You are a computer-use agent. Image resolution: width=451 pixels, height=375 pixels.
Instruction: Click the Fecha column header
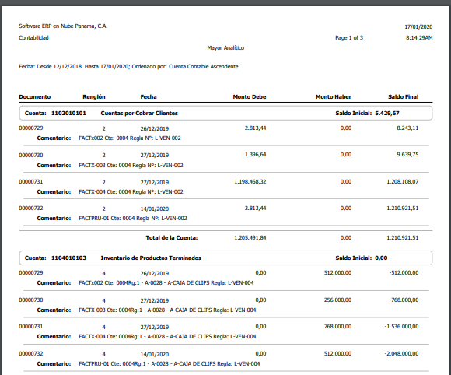tap(149, 96)
